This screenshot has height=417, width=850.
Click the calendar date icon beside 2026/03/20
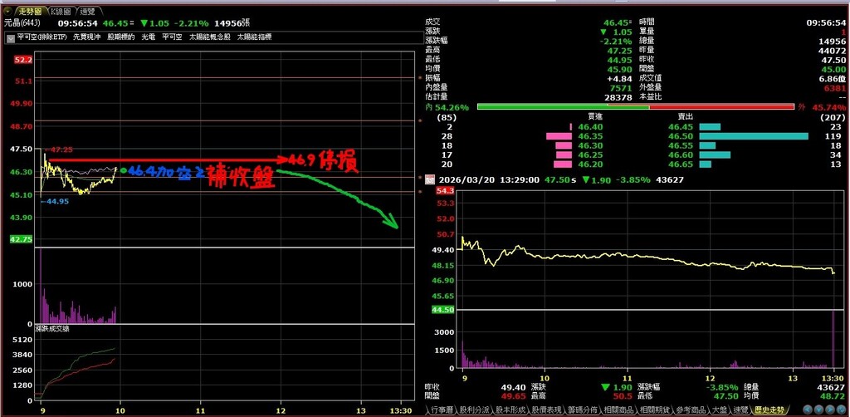click(429, 179)
